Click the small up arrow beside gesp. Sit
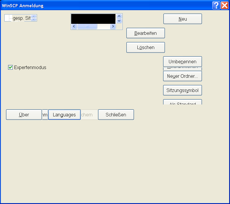The height and width of the screenshot is (204, 230). point(34,17)
